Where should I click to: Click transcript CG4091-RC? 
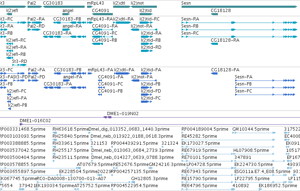(x=102, y=37)
